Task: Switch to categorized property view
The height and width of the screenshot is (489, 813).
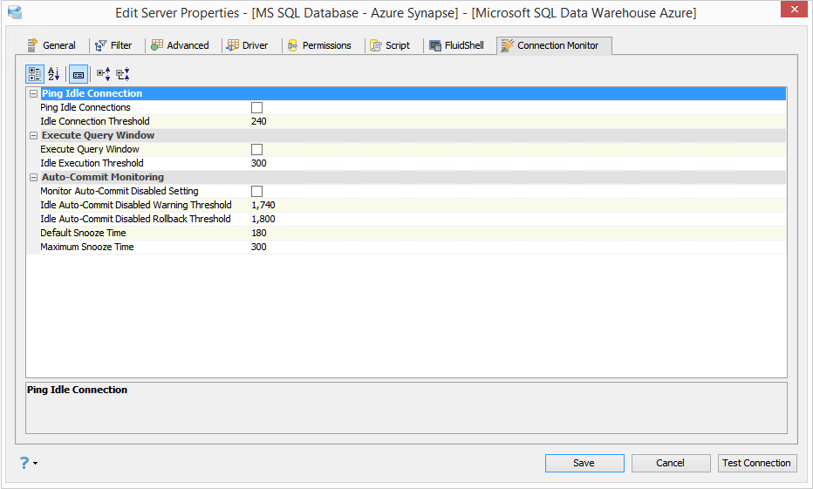Action: coord(35,75)
